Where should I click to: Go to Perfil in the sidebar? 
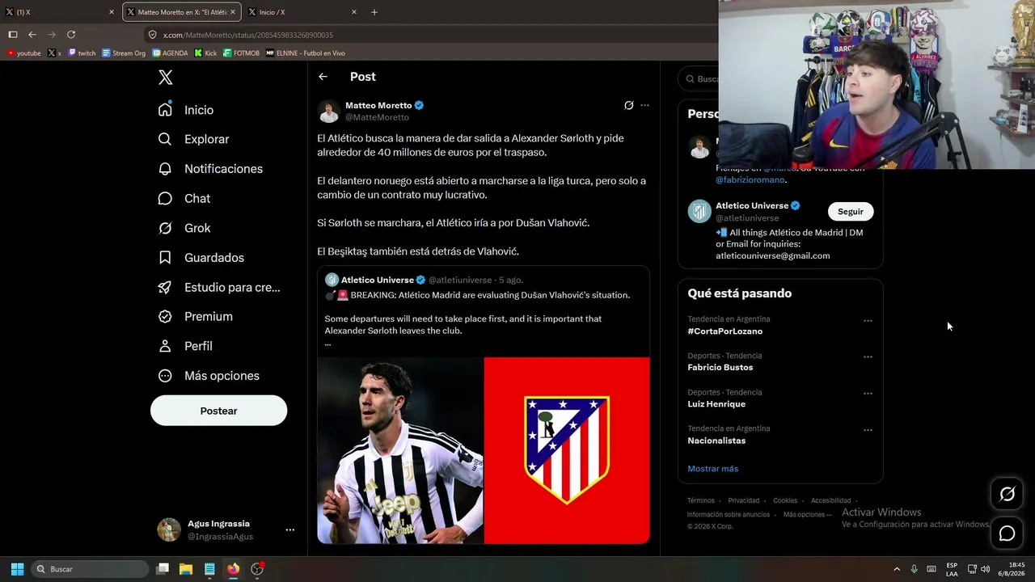[x=185, y=346]
